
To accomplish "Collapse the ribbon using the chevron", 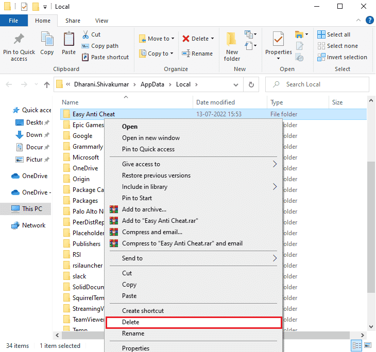I will point(358,21).
